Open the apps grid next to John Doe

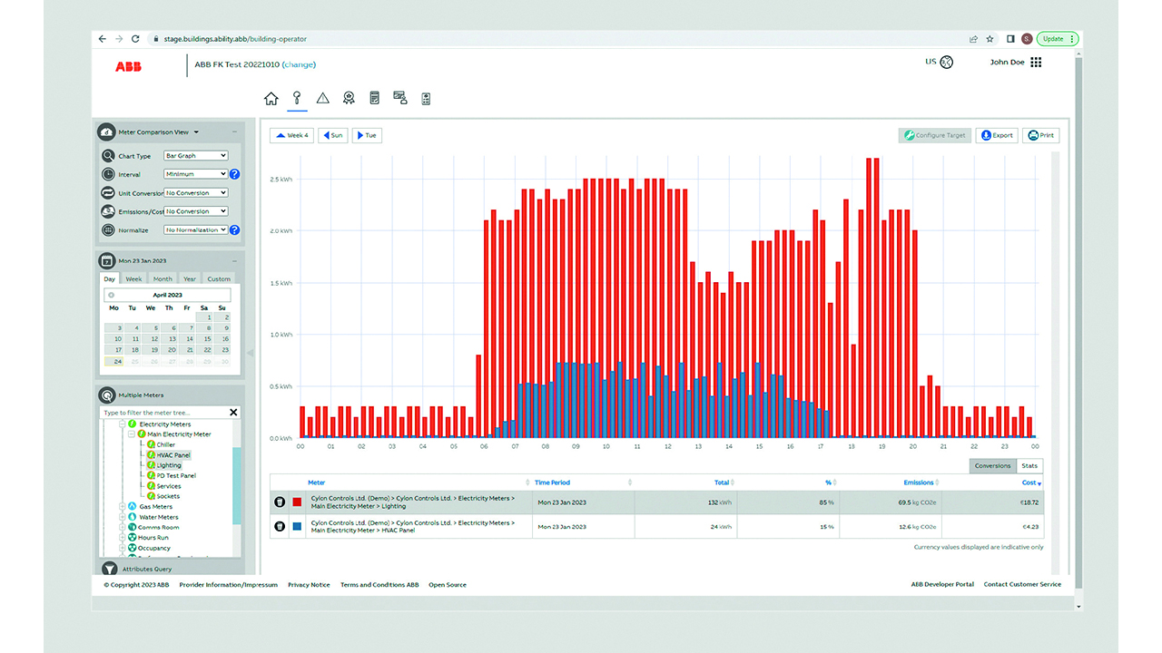1036,63
